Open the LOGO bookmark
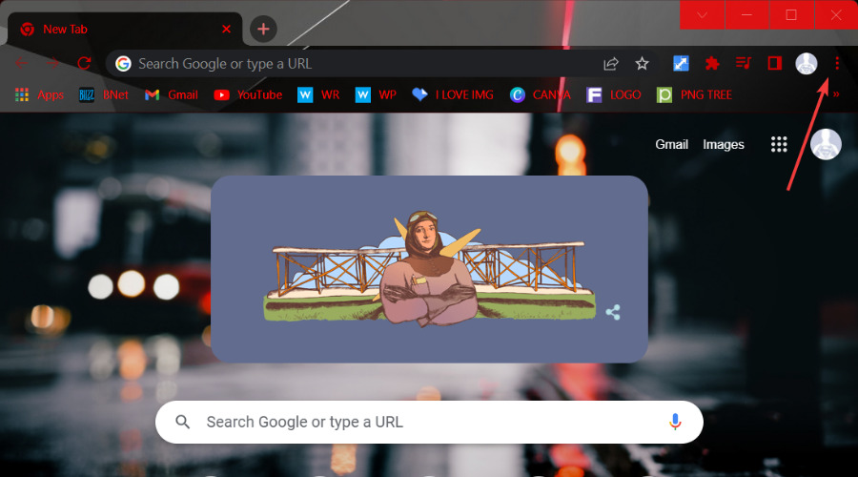Viewport: 858px width, 477px height. click(613, 94)
